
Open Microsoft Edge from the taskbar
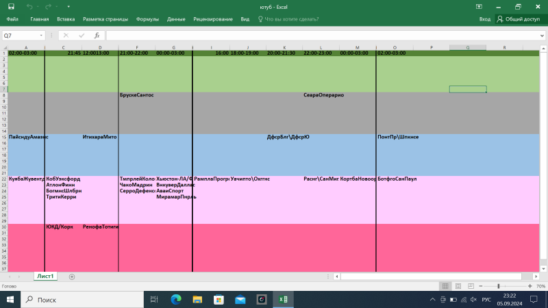(175, 300)
